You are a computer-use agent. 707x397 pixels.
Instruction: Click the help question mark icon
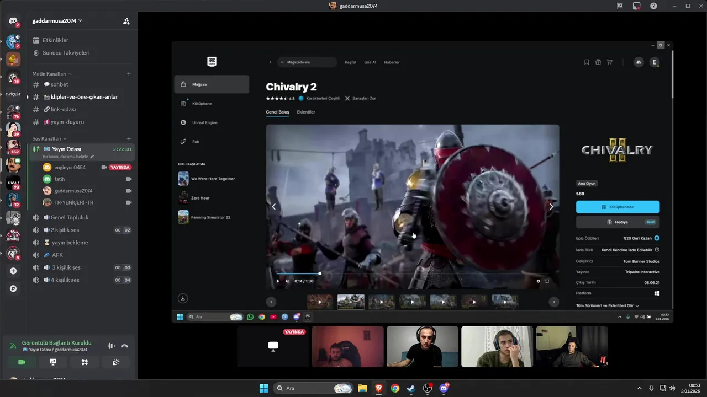[653, 6]
